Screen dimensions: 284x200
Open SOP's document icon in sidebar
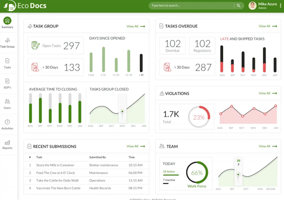[x=7, y=81]
